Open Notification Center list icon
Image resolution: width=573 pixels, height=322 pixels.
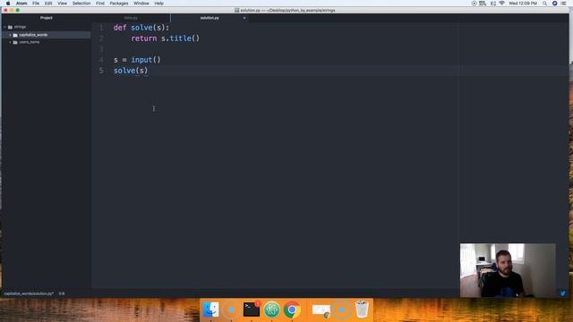pyautogui.click(x=564, y=4)
